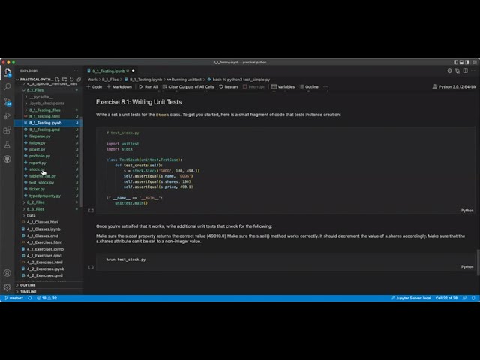Toggle the Variables panel in notebook toolbar

[283, 87]
